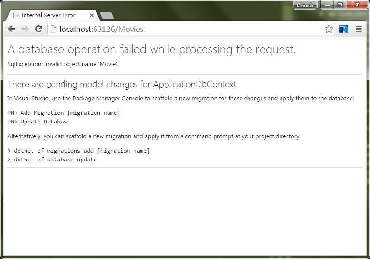Reload the page with refresh icon
The width and height of the screenshot is (370, 259).
pyautogui.click(x=38, y=29)
